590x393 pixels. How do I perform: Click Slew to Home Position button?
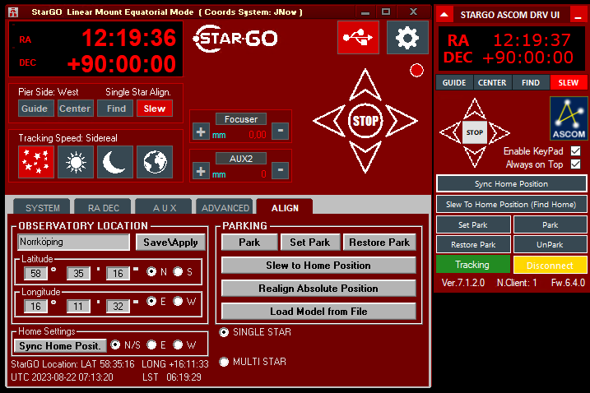[x=318, y=265]
